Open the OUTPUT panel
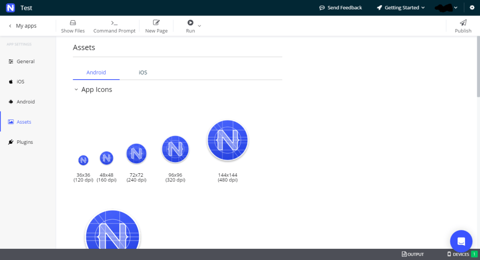The height and width of the screenshot is (260, 480). coord(412,254)
